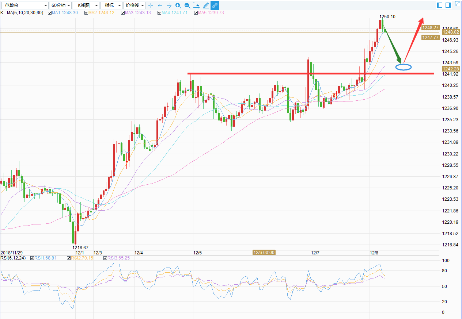Viewport: 462px width, 319px height.
Task: Zoom out with the magnifier minus icon
Action: point(187,5)
